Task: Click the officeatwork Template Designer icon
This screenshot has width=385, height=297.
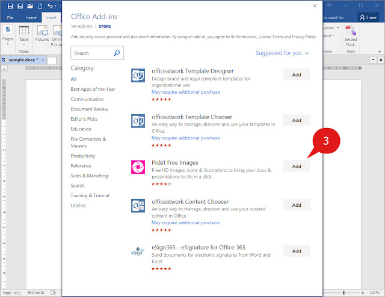Action: (138, 75)
